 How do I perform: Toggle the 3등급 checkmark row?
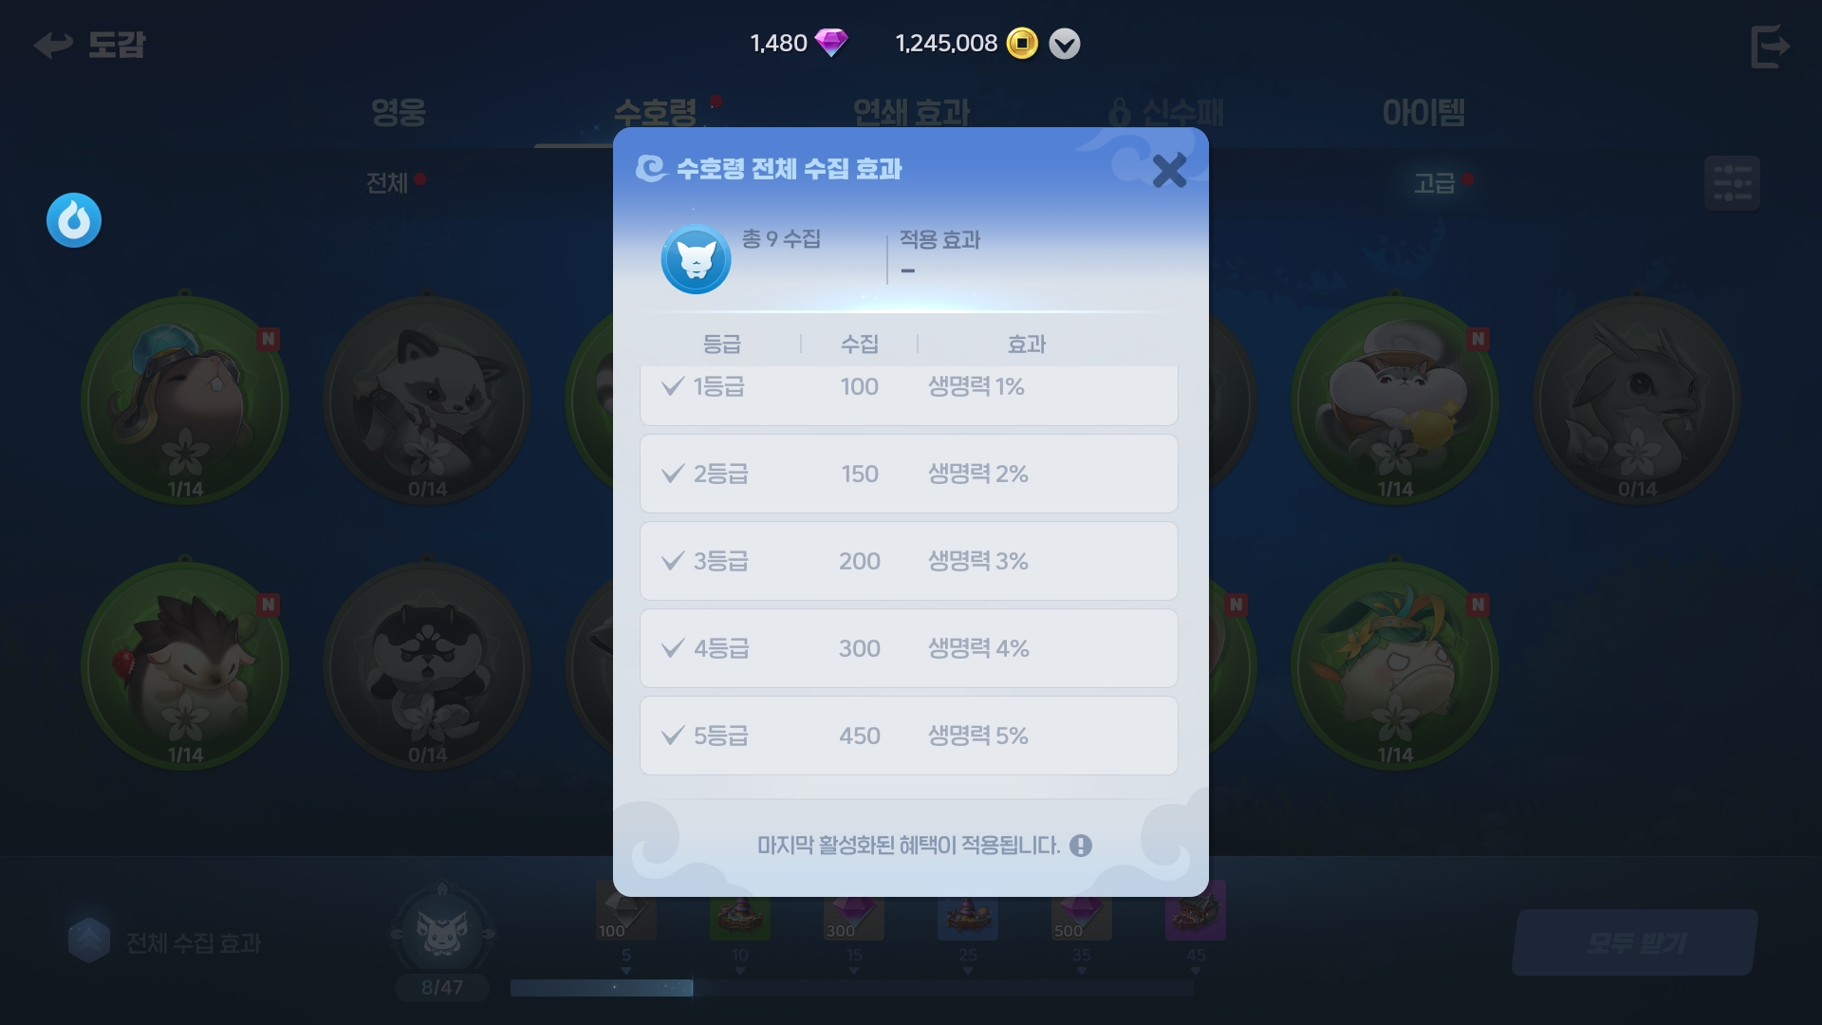click(x=909, y=561)
